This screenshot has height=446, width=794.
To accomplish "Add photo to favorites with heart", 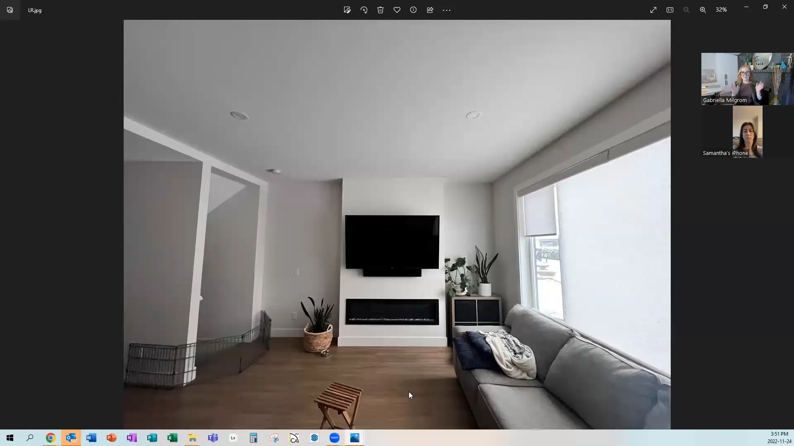I will [x=397, y=10].
